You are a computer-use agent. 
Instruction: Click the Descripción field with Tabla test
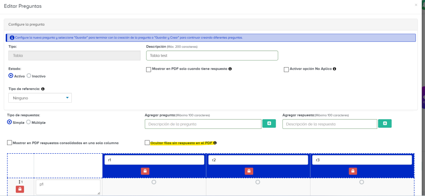click(x=212, y=56)
